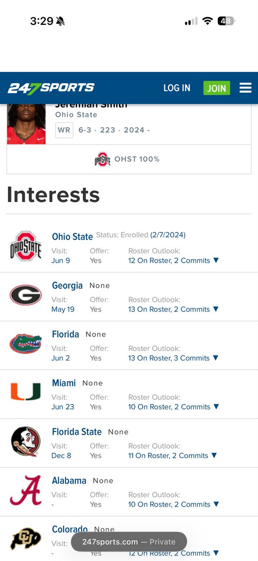Click the Ohio State Buckeyes logo
This screenshot has width=258, height=561.
26,245
